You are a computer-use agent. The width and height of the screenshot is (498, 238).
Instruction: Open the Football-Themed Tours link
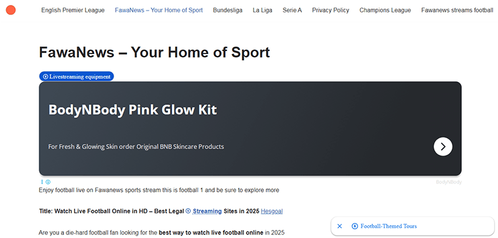tap(388, 226)
